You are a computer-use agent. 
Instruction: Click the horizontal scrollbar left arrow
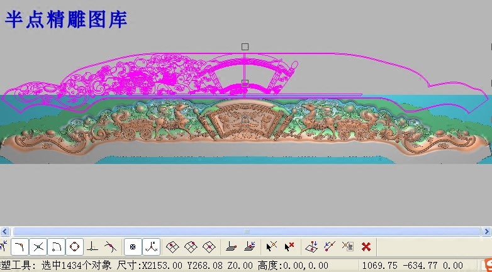pos(4,232)
